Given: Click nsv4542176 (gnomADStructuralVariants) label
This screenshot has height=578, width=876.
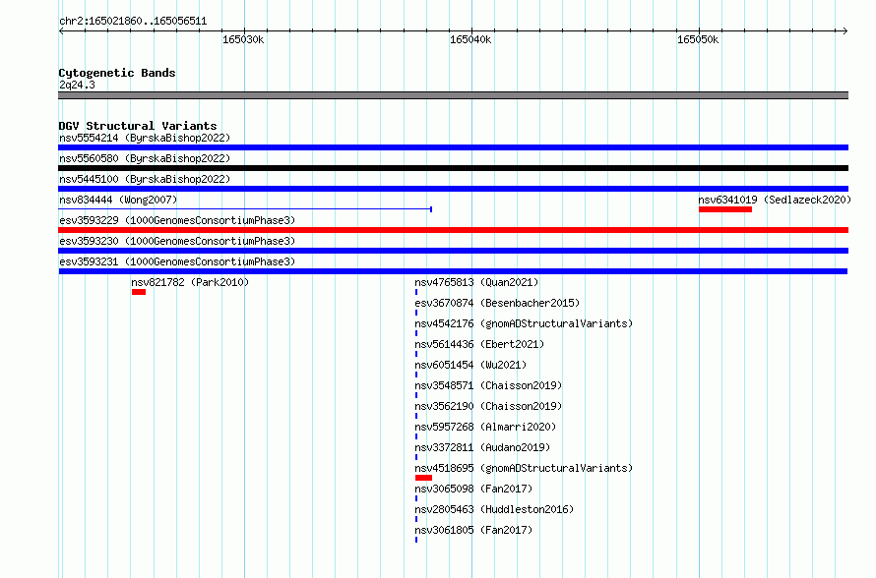Looking at the screenshot, I should [x=524, y=323].
